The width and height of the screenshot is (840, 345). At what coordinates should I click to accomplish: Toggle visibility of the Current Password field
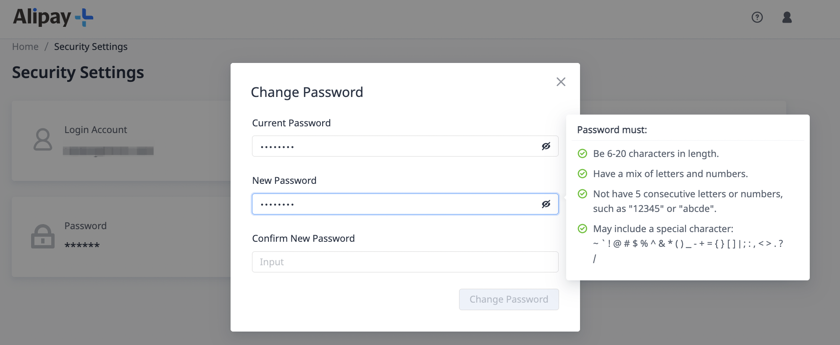tap(546, 146)
